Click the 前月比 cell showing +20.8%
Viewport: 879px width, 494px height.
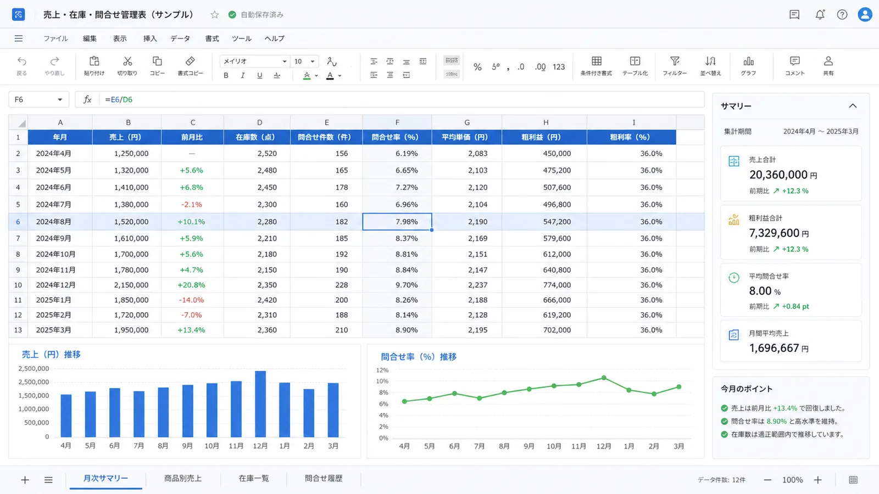(x=192, y=285)
